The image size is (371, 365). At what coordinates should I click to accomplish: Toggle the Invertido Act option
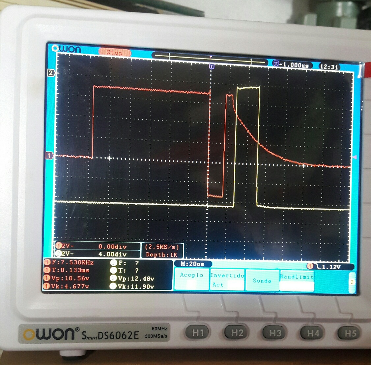[x=227, y=280]
